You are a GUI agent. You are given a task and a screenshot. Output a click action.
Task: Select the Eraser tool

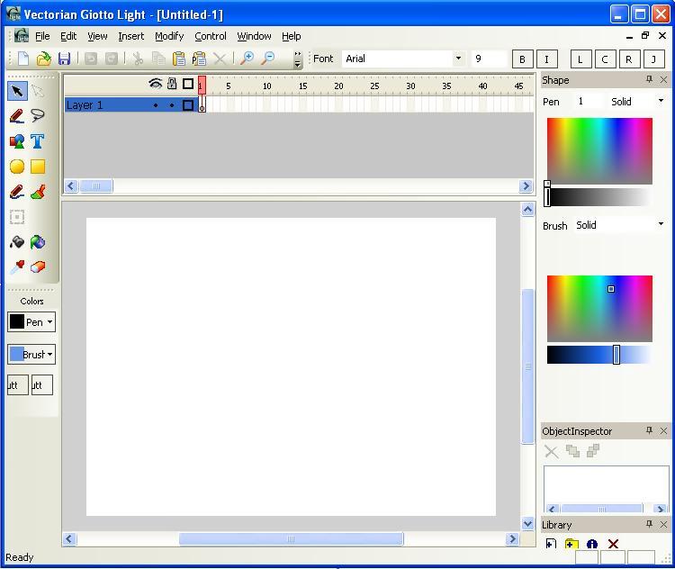38,267
